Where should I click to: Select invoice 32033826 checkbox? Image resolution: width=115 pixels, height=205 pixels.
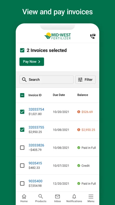click(22, 148)
